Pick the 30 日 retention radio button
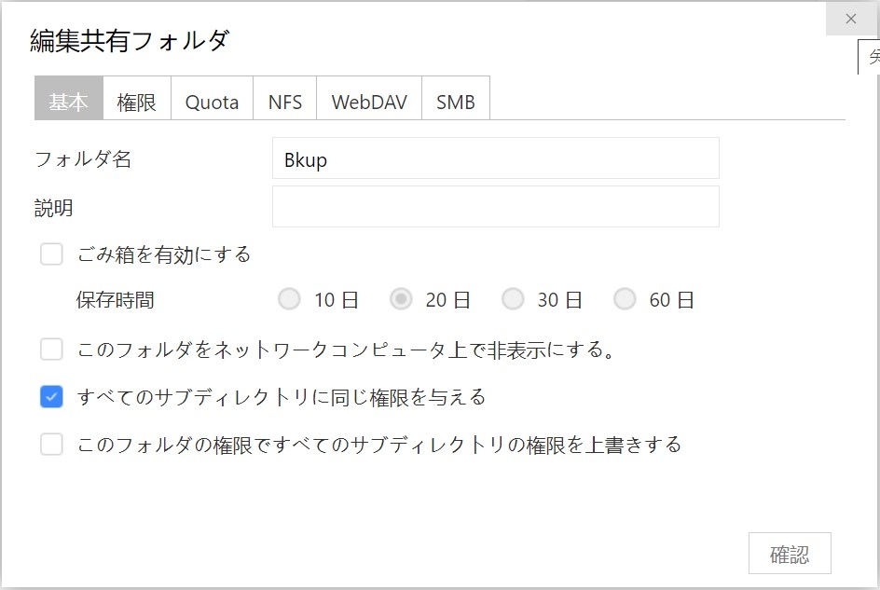 [x=513, y=299]
